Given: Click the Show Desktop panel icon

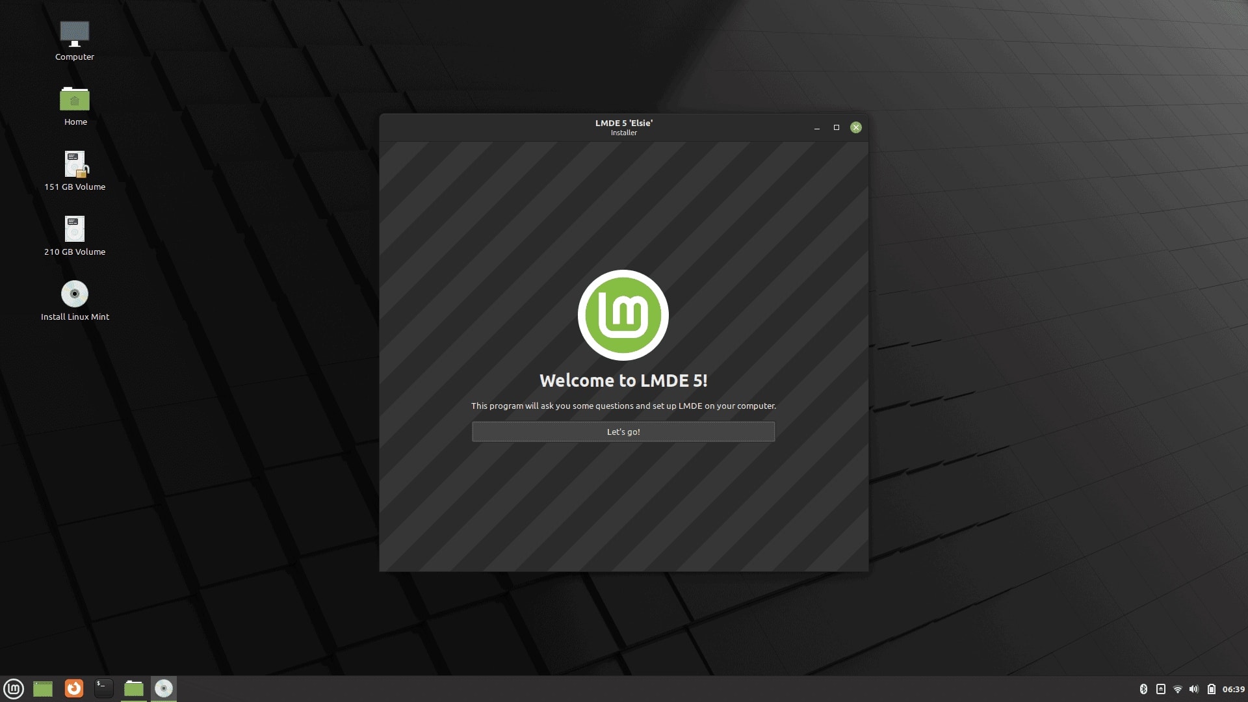Looking at the screenshot, I should coord(43,688).
